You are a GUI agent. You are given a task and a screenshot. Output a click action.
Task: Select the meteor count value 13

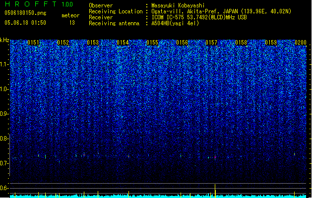coord(72,23)
